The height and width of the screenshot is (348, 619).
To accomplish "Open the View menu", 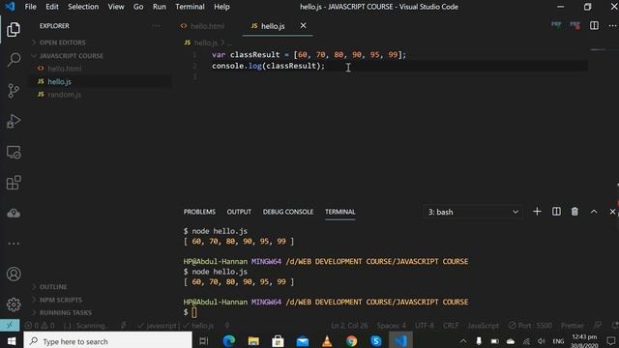I will coord(116,7).
